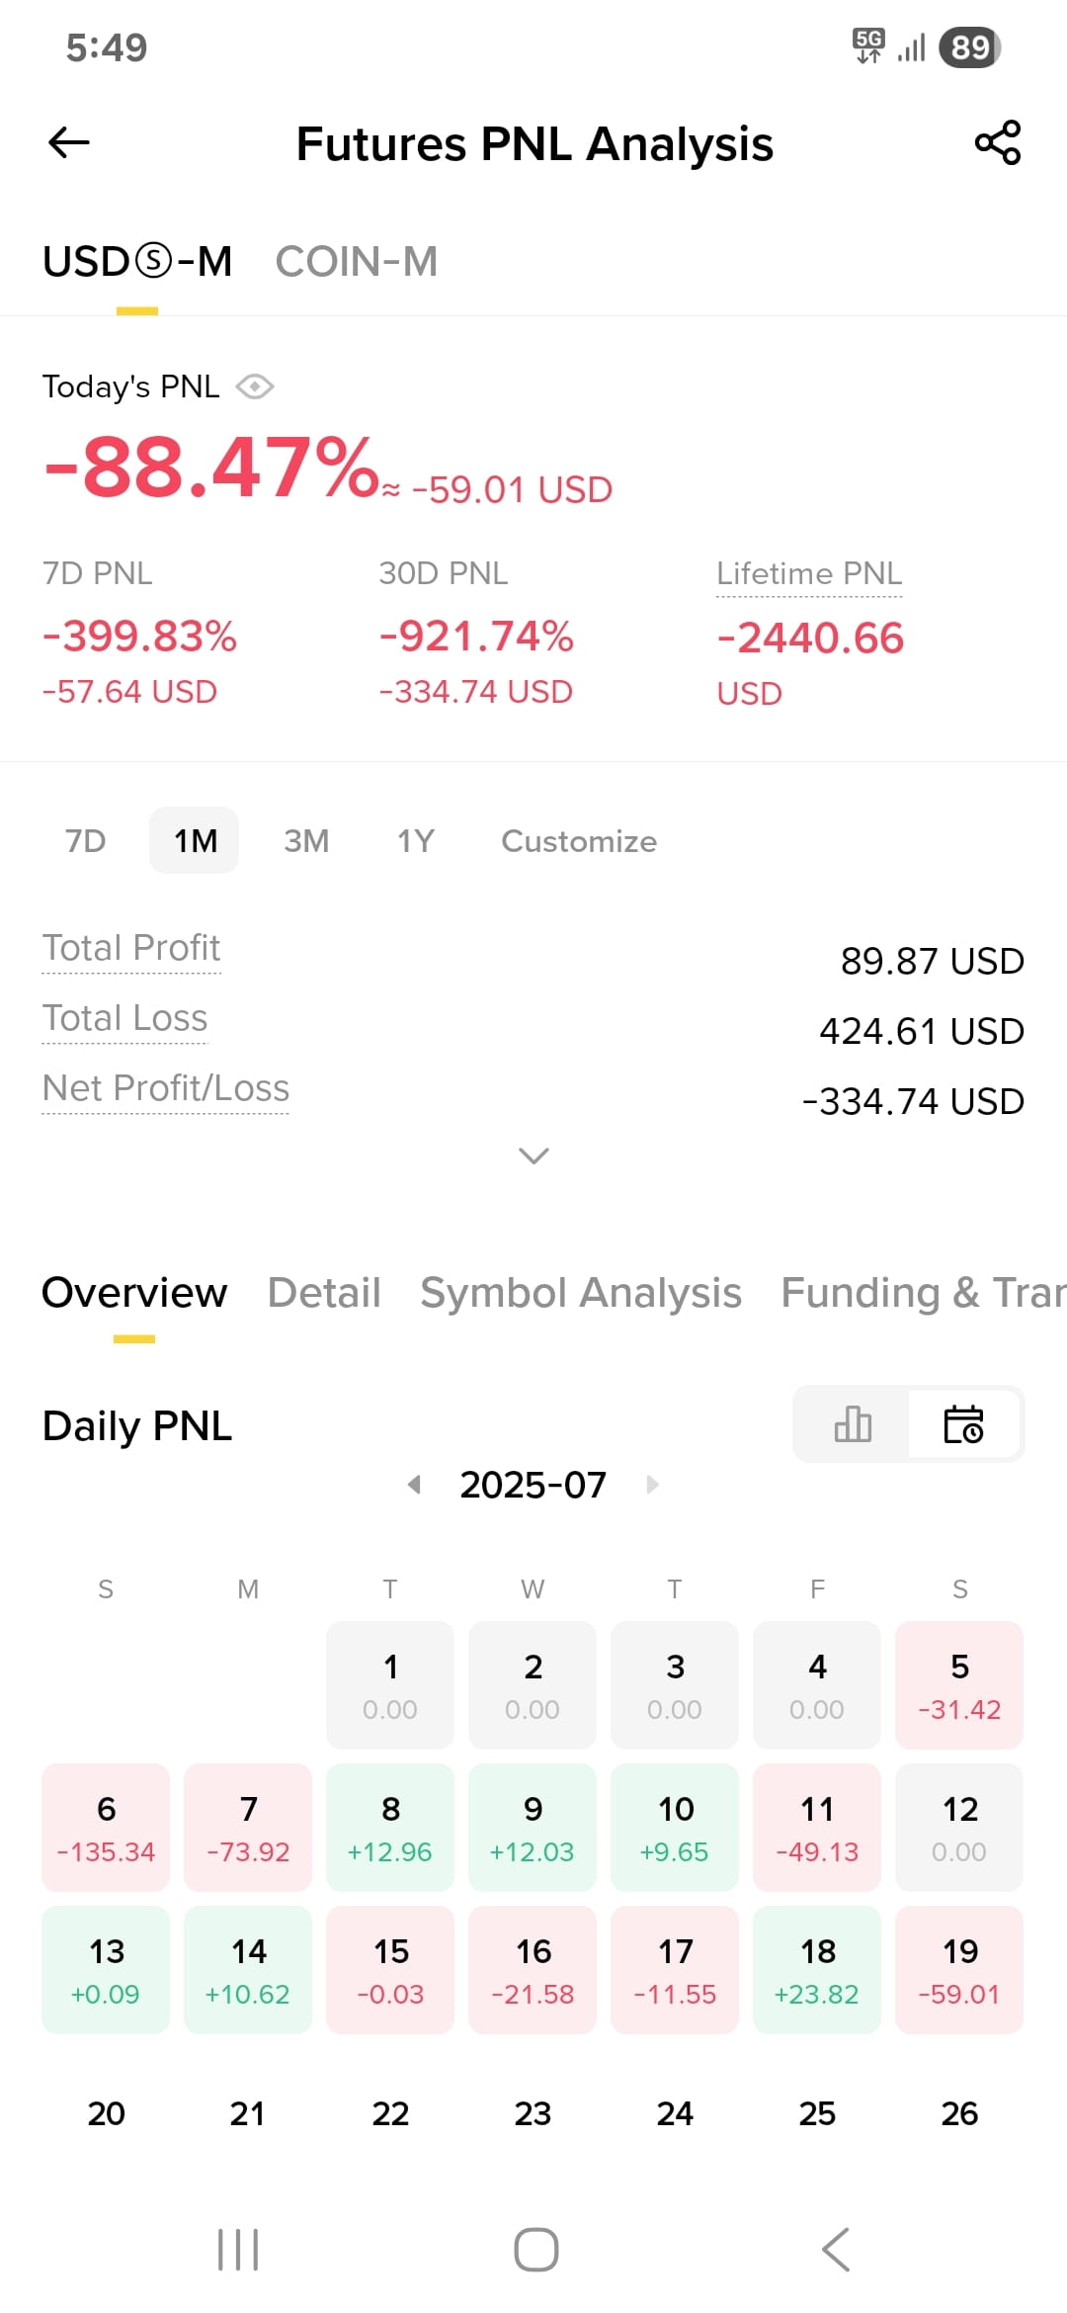The width and height of the screenshot is (1067, 2313).
Task: Tap the back arrow in the header
Action: [69, 143]
